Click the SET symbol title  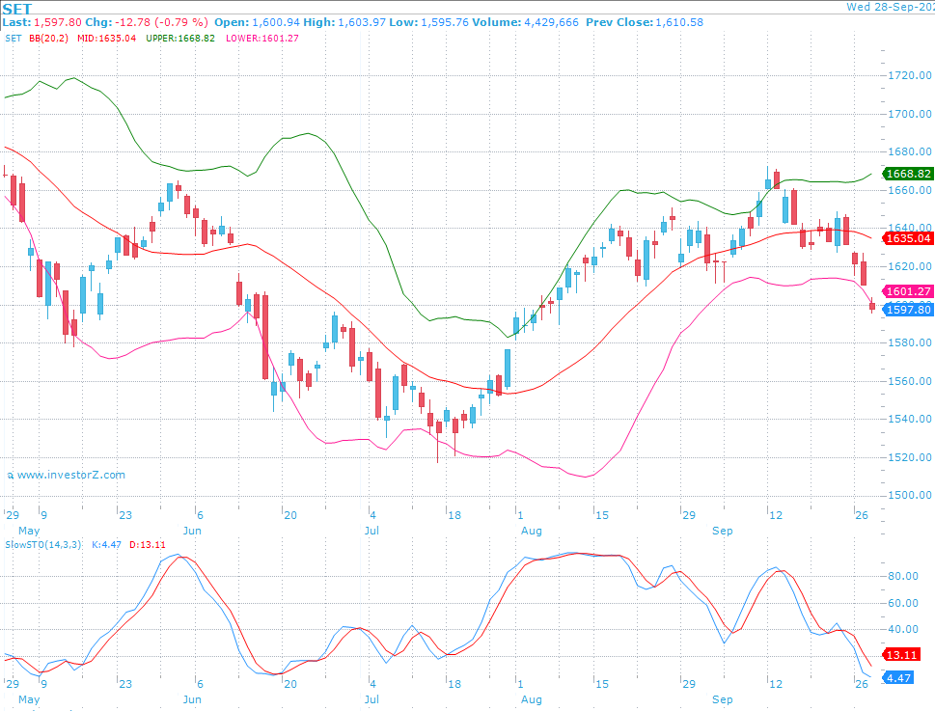click(x=17, y=9)
